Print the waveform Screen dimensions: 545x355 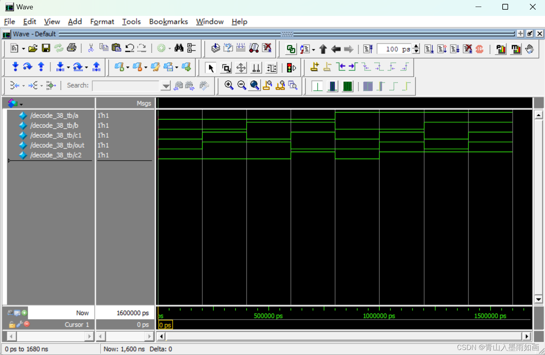[x=72, y=47]
